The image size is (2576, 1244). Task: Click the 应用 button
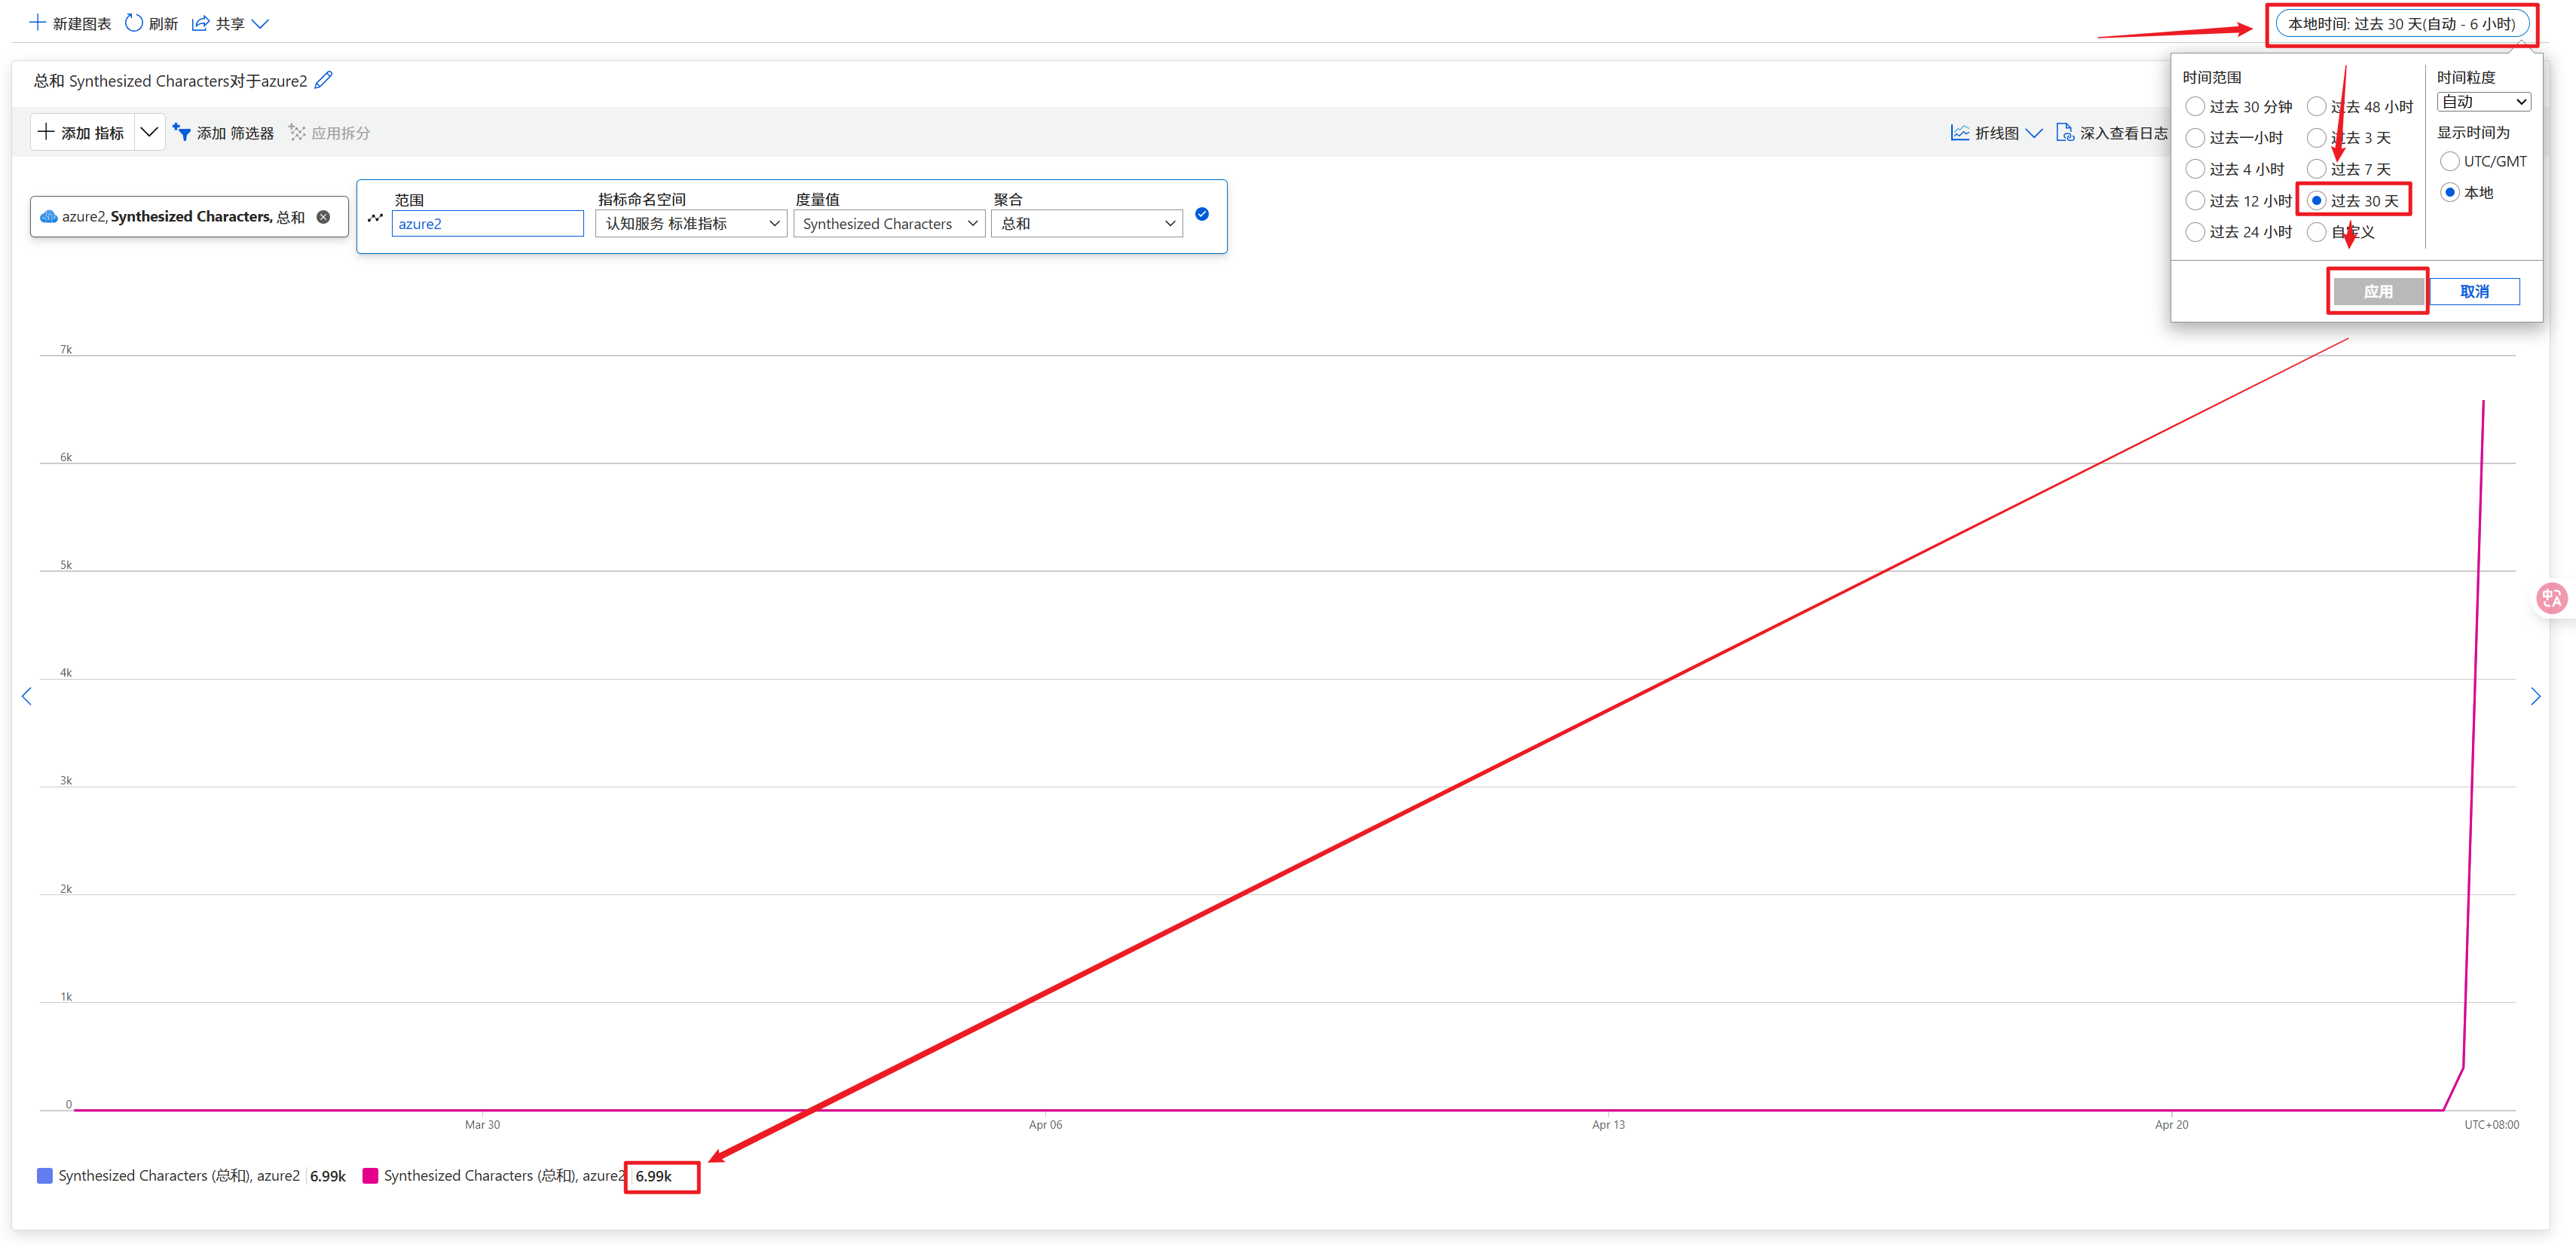point(2378,292)
